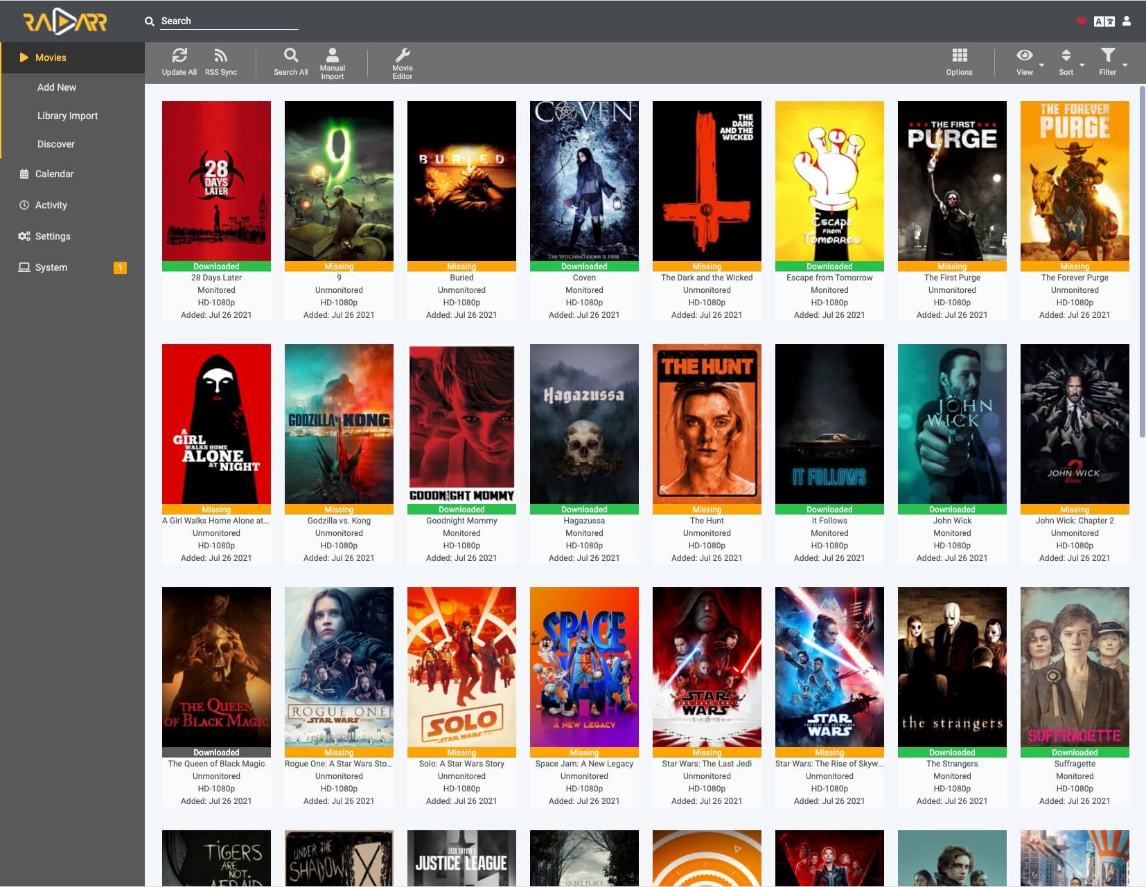The width and height of the screenshot is (1146, 887).
Task: Open the Godzilla vs. Kong poster
Action: pyautogui.click(x=339, y=424)
